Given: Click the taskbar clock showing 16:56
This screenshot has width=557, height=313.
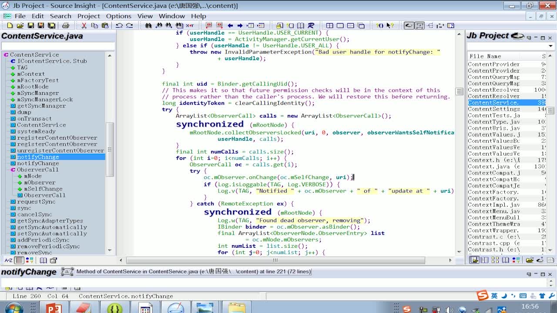Looking at the screenshot, I should pos(530,307).
